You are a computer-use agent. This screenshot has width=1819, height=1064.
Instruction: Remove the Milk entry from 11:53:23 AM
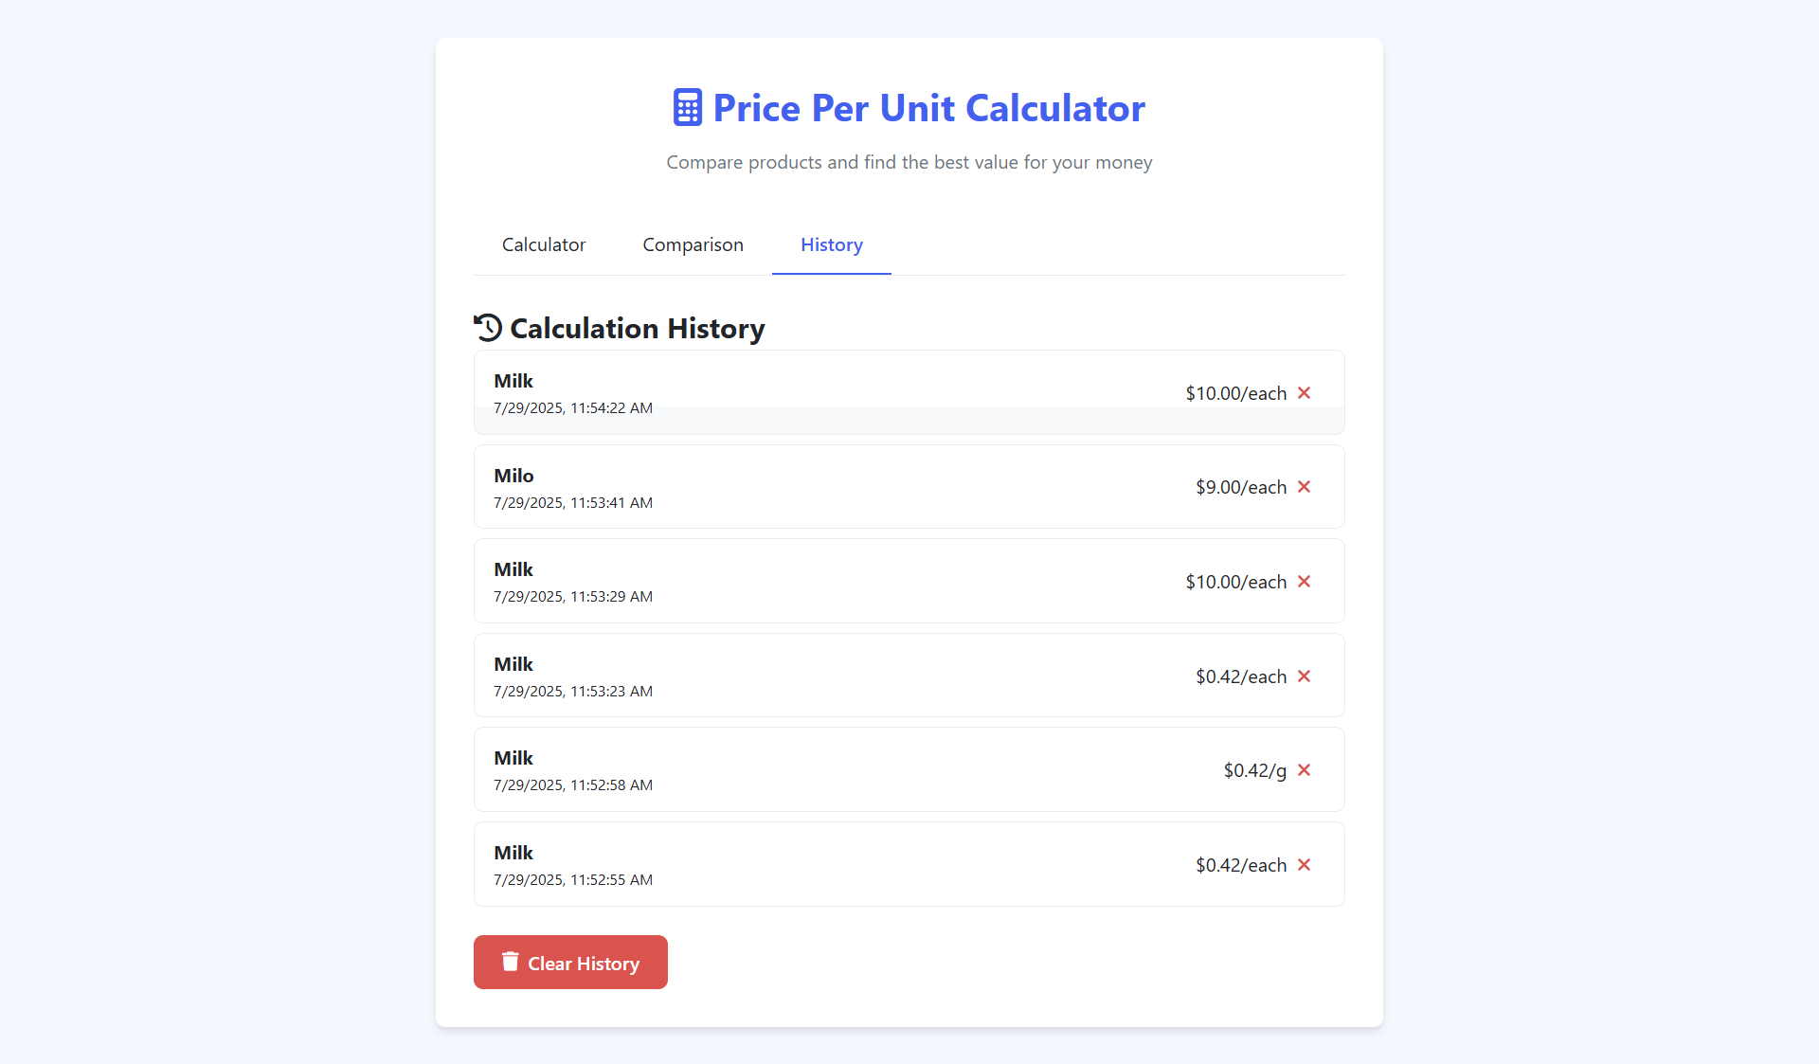pyautogui.click(x=1305, y=676)
